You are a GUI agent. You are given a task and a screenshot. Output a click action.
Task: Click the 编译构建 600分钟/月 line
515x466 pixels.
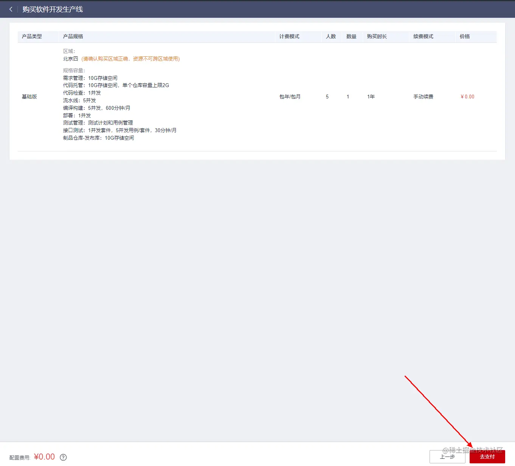pyautogui.click(x=96, y=108)
